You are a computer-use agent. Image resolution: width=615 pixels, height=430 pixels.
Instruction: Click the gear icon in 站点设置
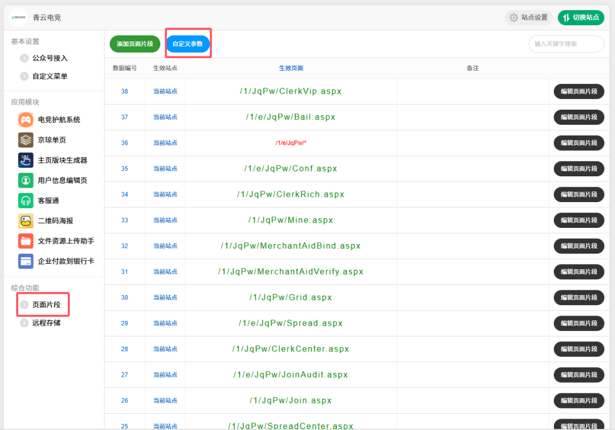[x=514, y=17]
